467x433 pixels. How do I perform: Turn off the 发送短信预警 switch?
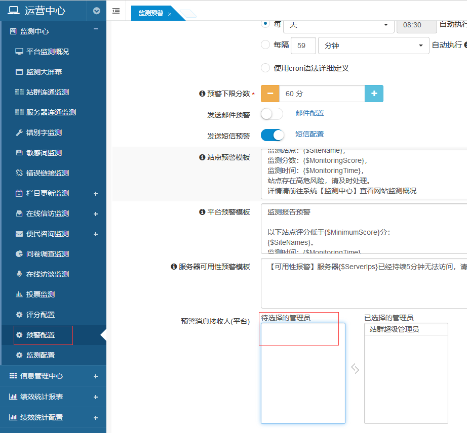[x=271, y=135]
